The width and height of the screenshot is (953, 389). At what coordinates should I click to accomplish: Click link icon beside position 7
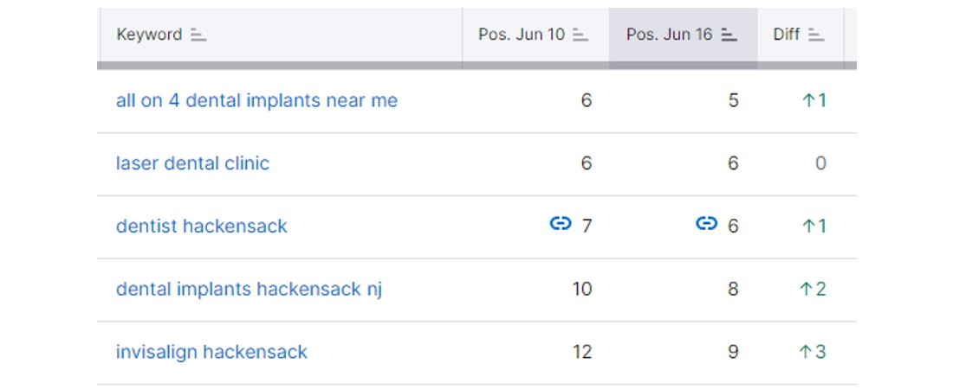click(x=561, y=224)
